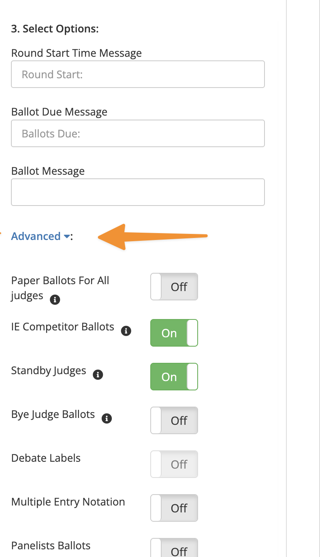Switch on Panelists Ballots toggle

click(174, 548)
